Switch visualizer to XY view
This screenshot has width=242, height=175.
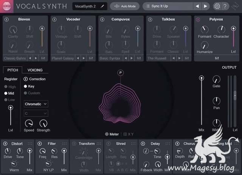tap(129, 134)
